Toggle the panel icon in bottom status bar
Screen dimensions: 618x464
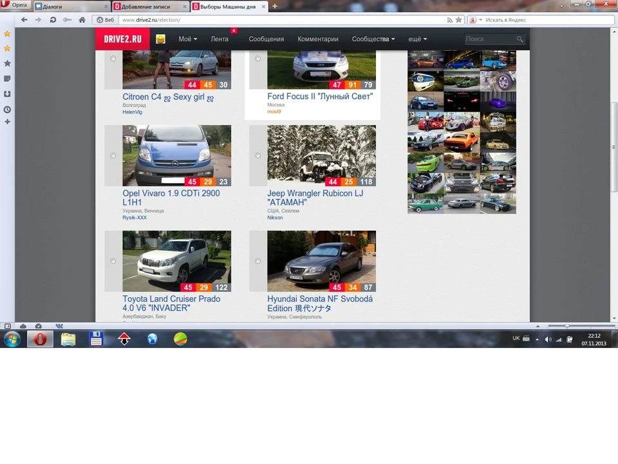8,326
